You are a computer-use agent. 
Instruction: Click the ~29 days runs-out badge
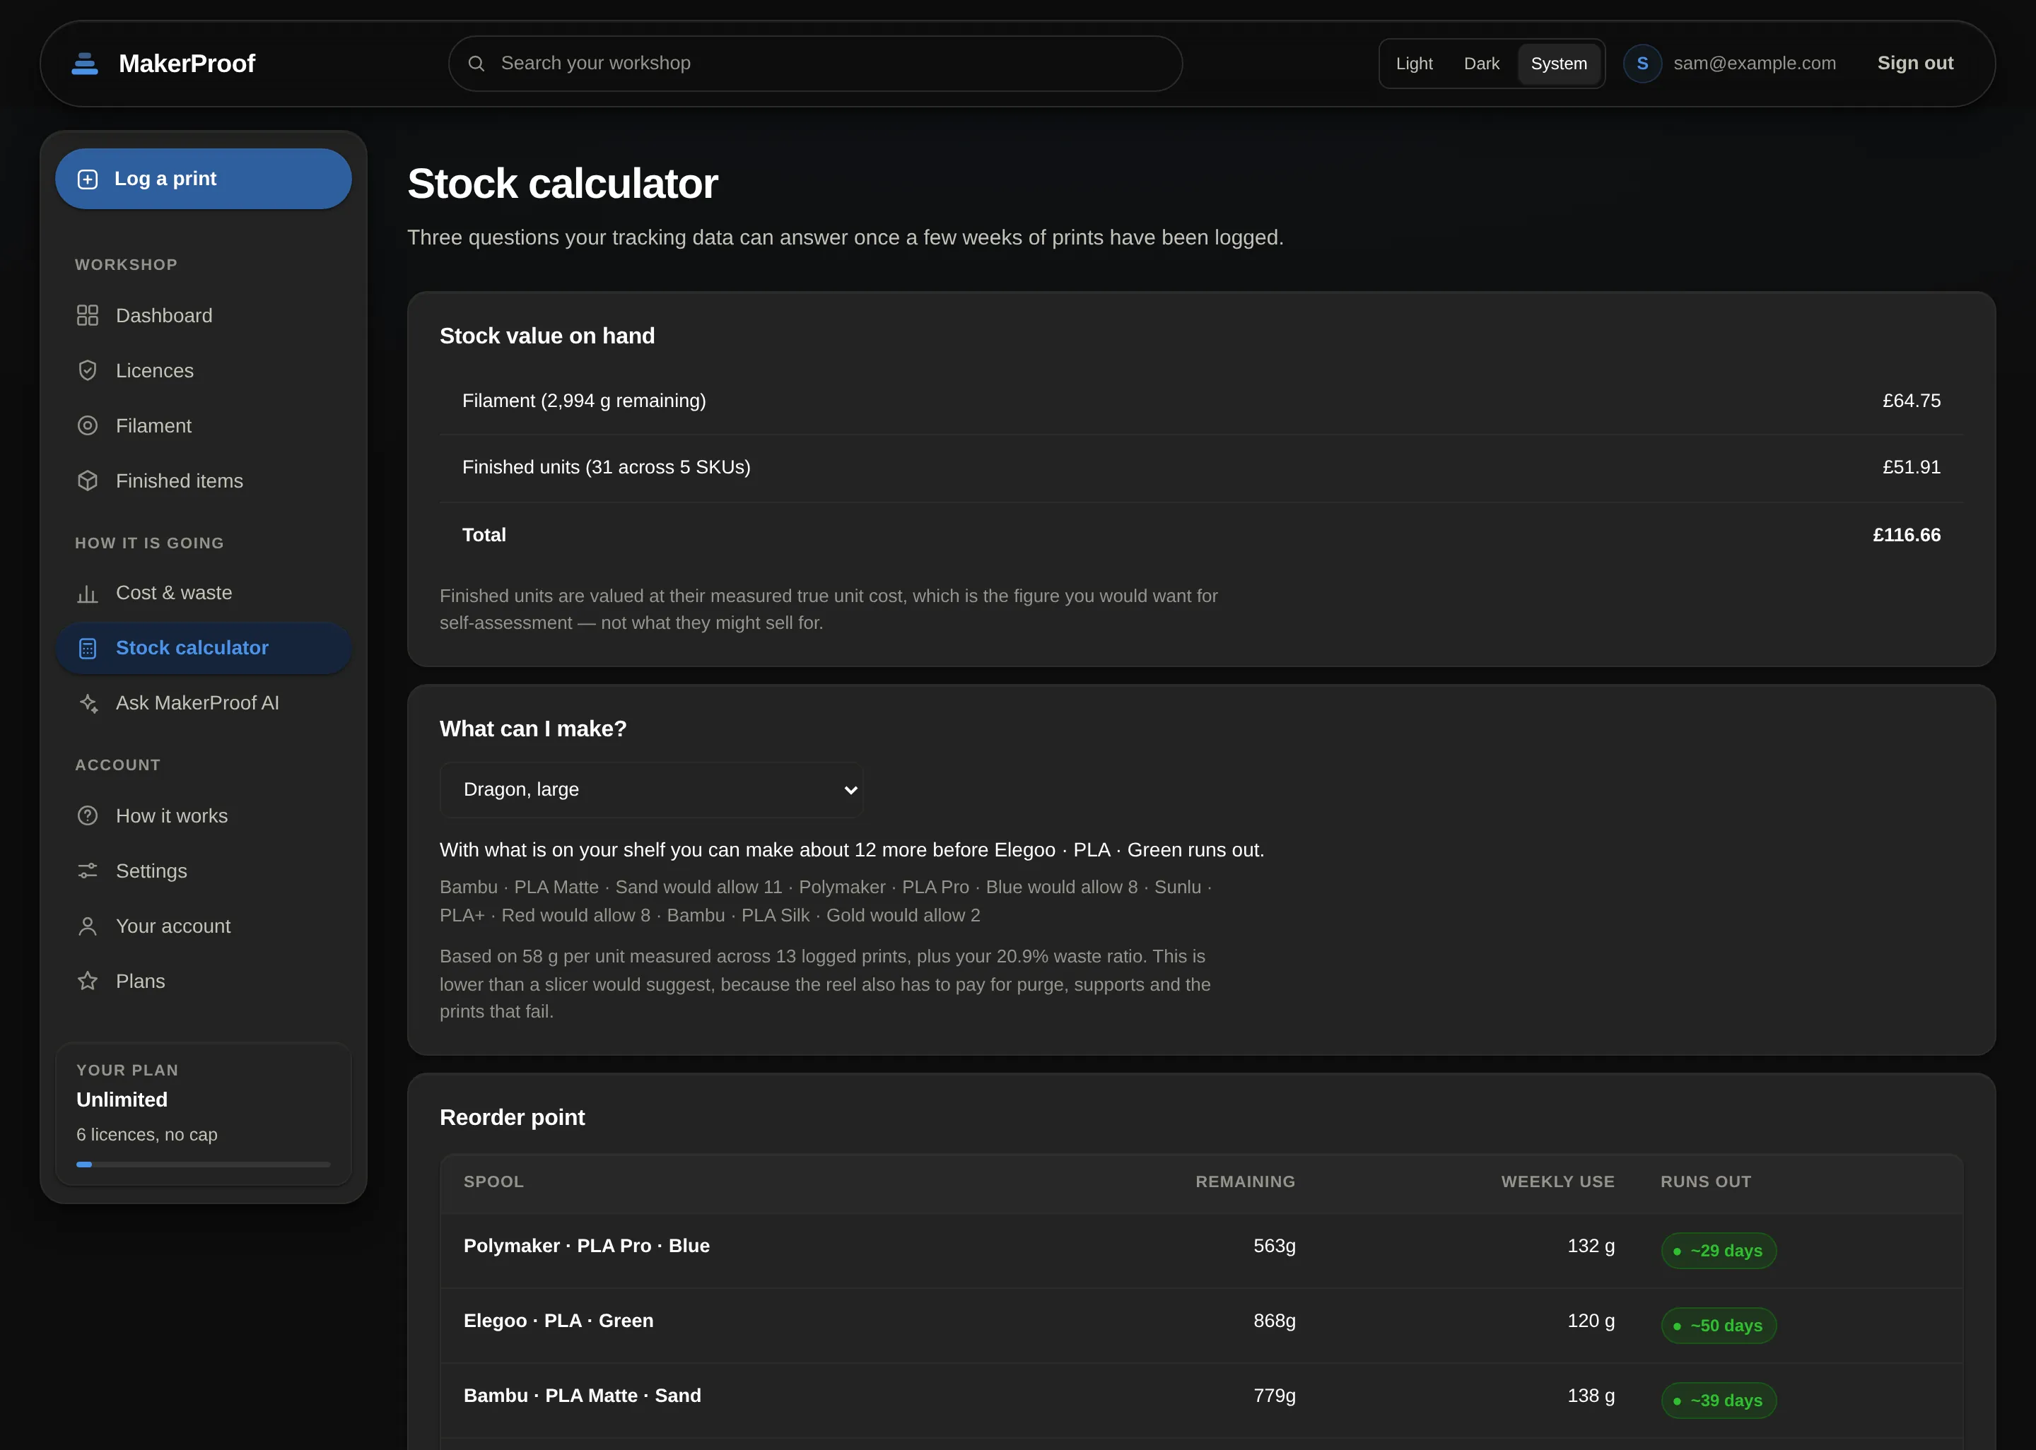[x=1718, y=1251]
